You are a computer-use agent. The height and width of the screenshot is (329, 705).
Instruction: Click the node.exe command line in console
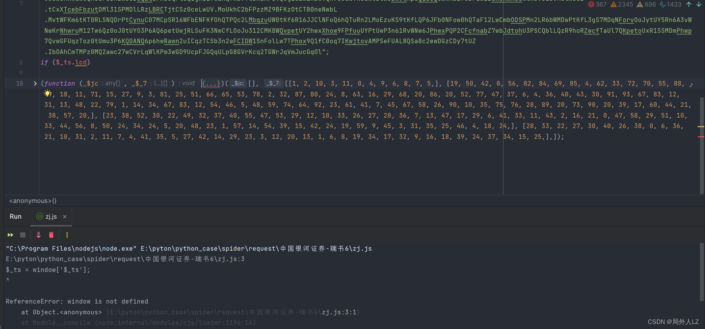[x=189, y=249]
